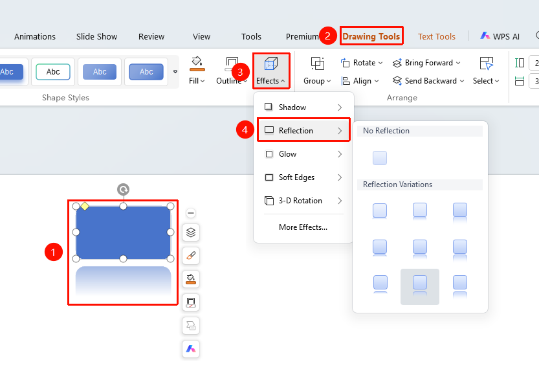This screenshot has height=384, width=539.
Task: Collapse the floating toolbar with the minus button
Action: (x=191, y=213)
